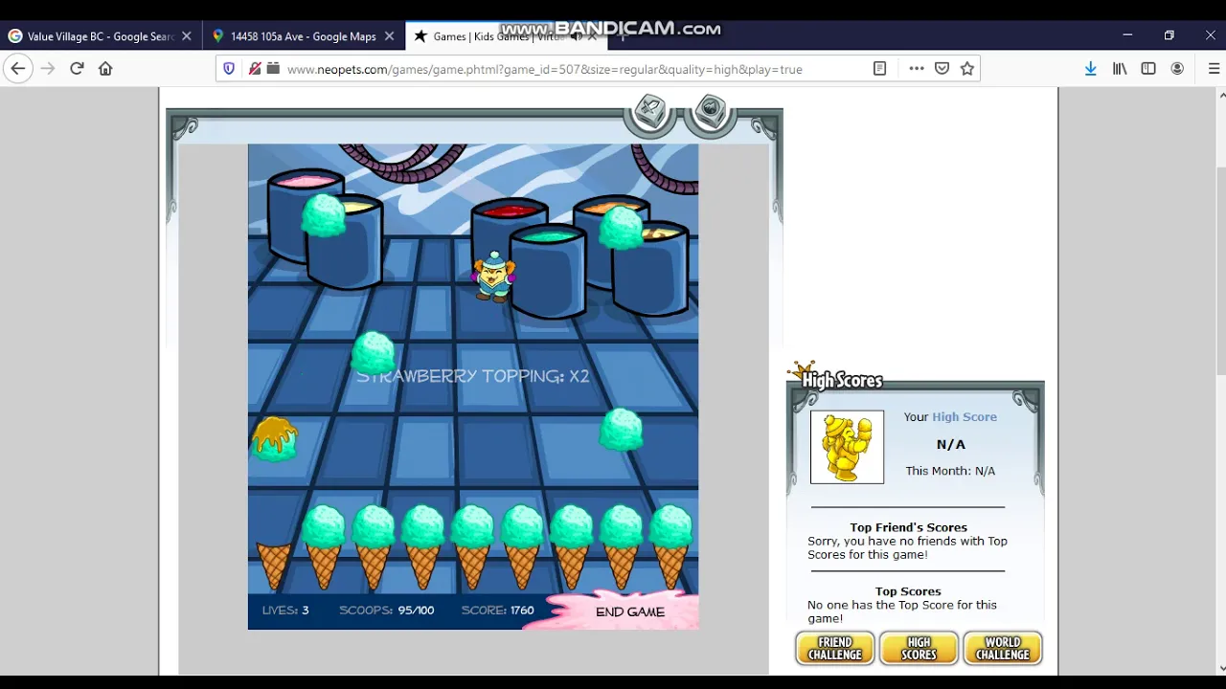The image size is (1226, 689).
Task: Click the gold trophy image in High Scores
Action: tap(848, 447)
